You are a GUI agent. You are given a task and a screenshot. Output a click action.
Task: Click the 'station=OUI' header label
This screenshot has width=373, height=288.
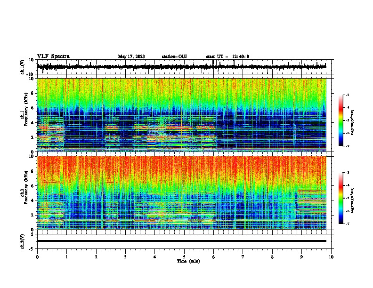(174, 56)
